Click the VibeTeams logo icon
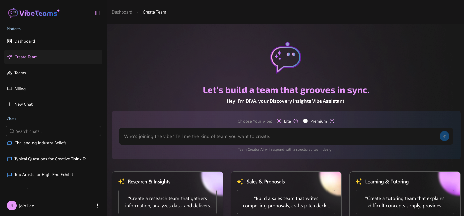 tap(13, 13)
